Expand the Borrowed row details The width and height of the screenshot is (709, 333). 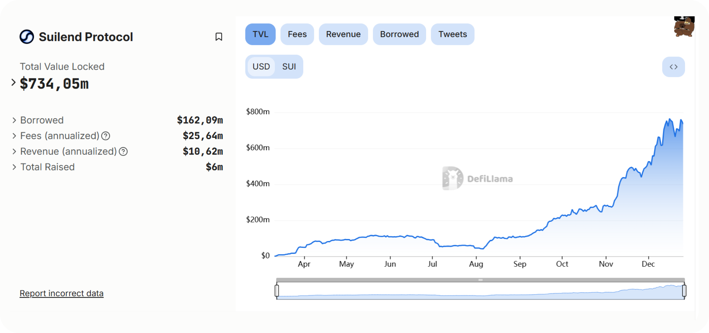[x=14, y=120]
